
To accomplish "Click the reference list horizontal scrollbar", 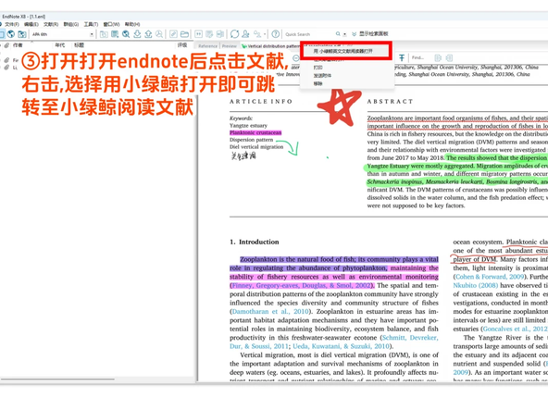I will click(57, 379).
